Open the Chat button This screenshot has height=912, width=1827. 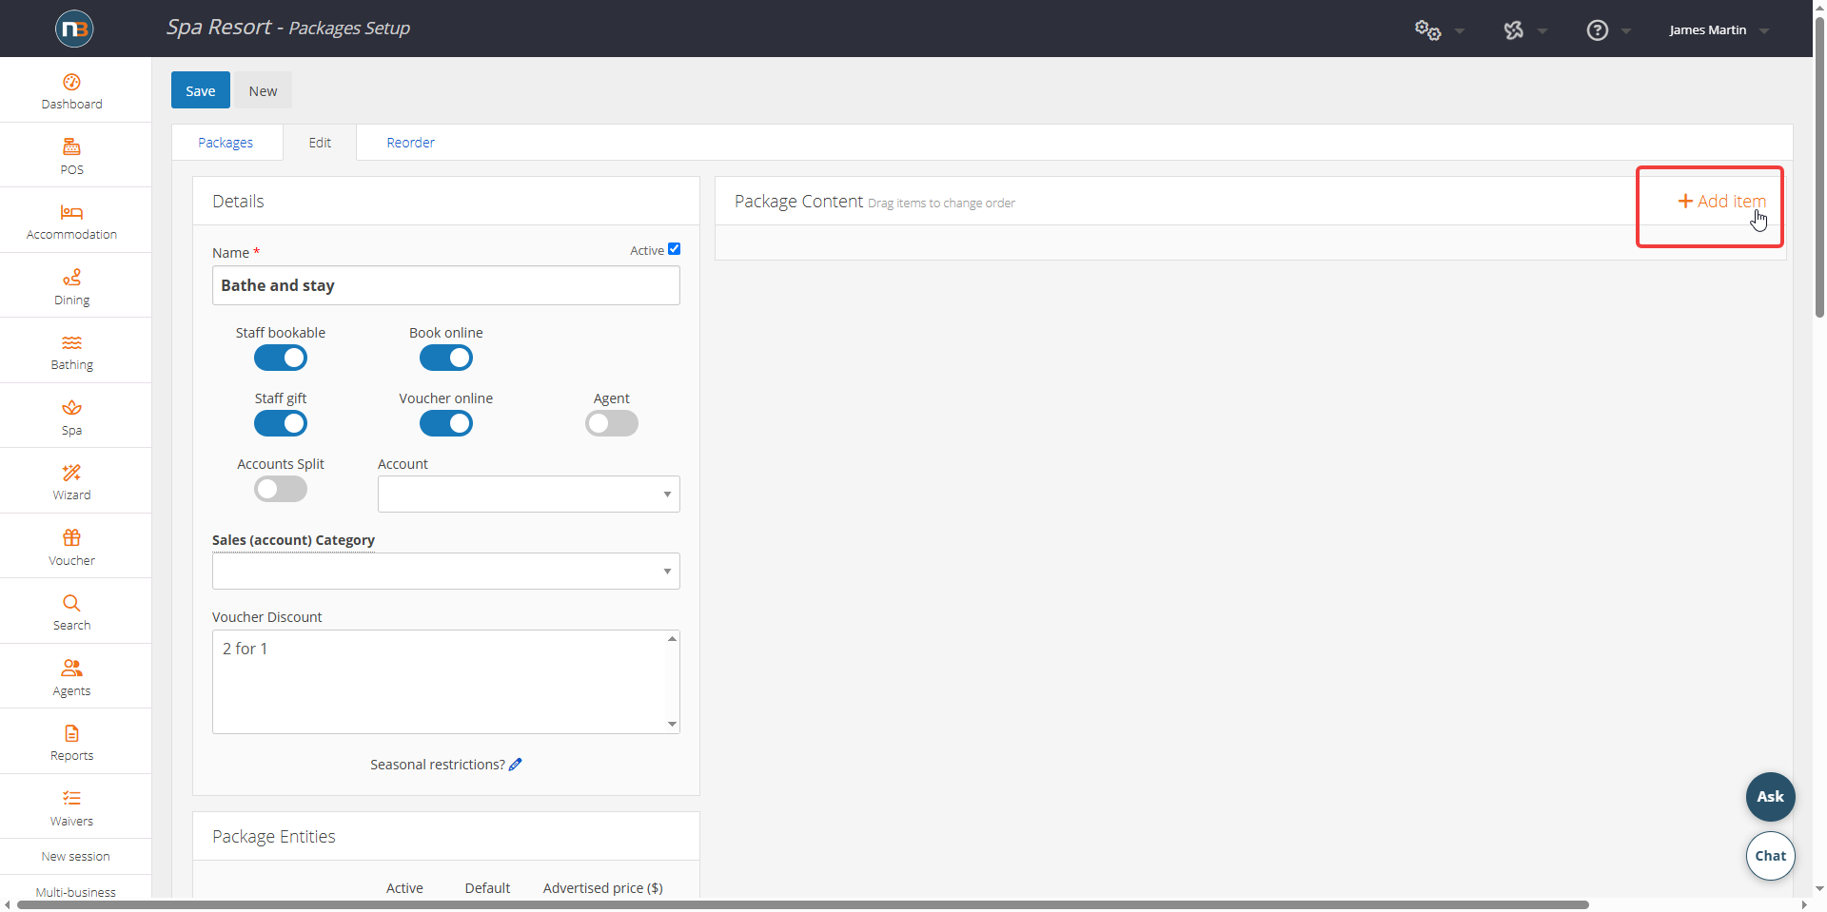coord(1771,856)
